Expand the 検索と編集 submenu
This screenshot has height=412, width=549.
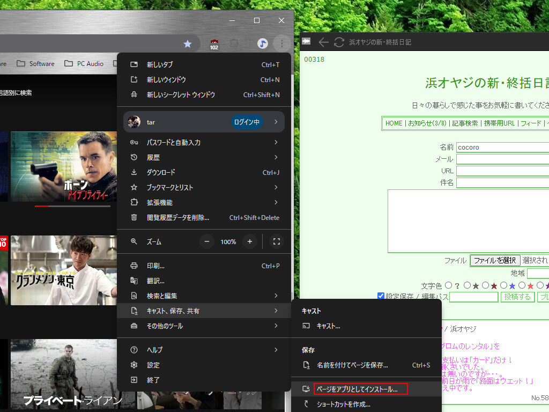[204, 296]
